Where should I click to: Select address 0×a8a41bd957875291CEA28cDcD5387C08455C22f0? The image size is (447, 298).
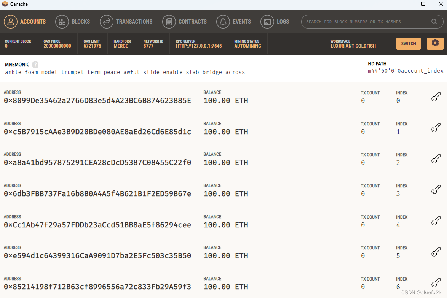coord(97,163)
